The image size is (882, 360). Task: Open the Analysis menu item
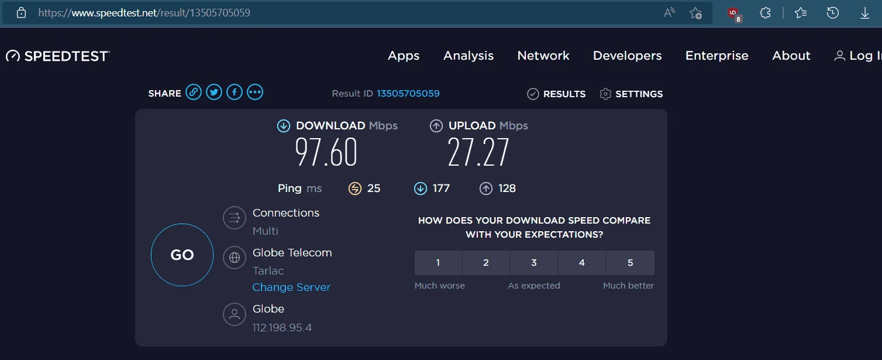468,56
